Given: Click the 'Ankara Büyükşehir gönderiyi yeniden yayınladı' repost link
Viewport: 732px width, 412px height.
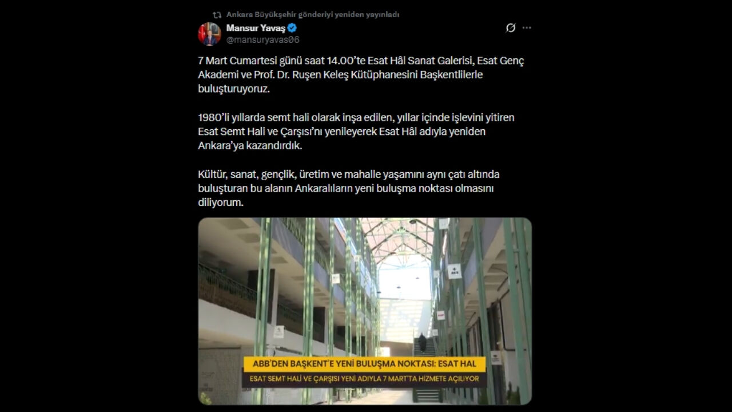Looking at the screenshot, I should coord(313,15).
